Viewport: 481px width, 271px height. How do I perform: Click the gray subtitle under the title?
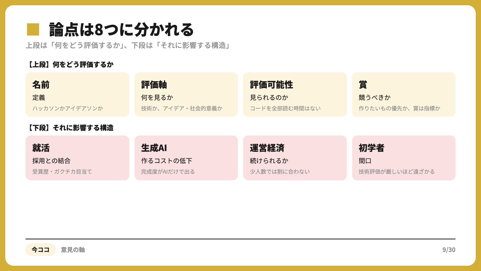point(128,45)
